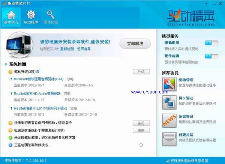Open the 网卡驱动 monitors icon
This screenshot has height=164, width=225.
pyautogui.click(x=169, y=102)
